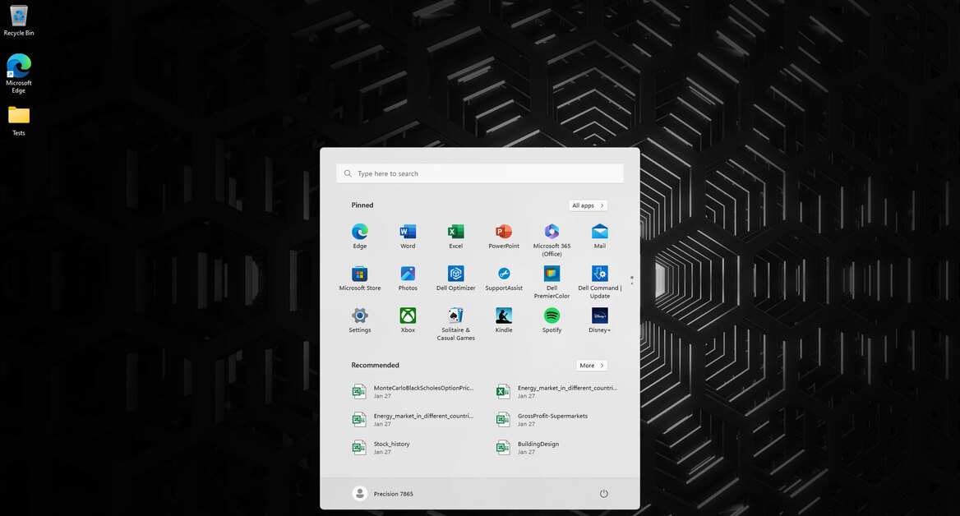Select the Microsoft Edge desktop shortcut
The image size is (960, 516).
(19, 73)
